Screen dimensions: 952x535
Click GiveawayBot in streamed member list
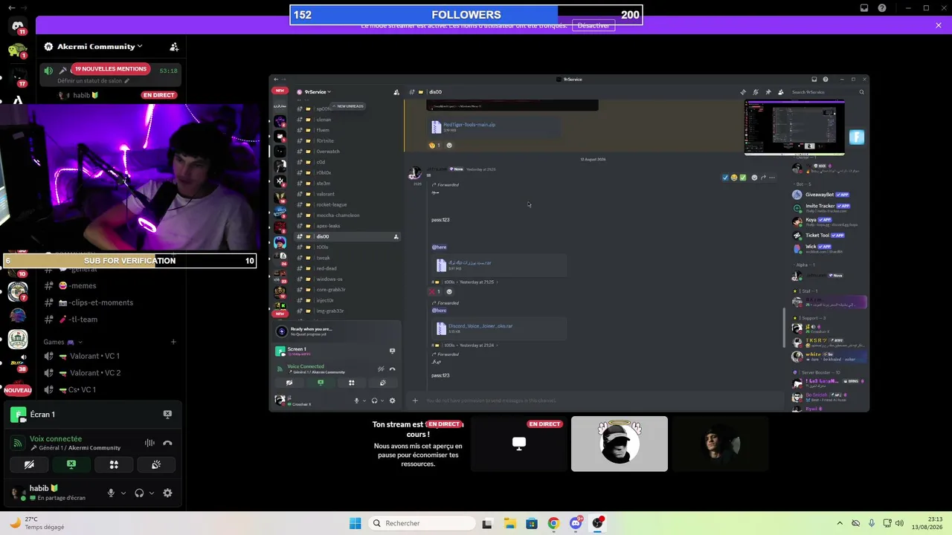pos(818,195)
